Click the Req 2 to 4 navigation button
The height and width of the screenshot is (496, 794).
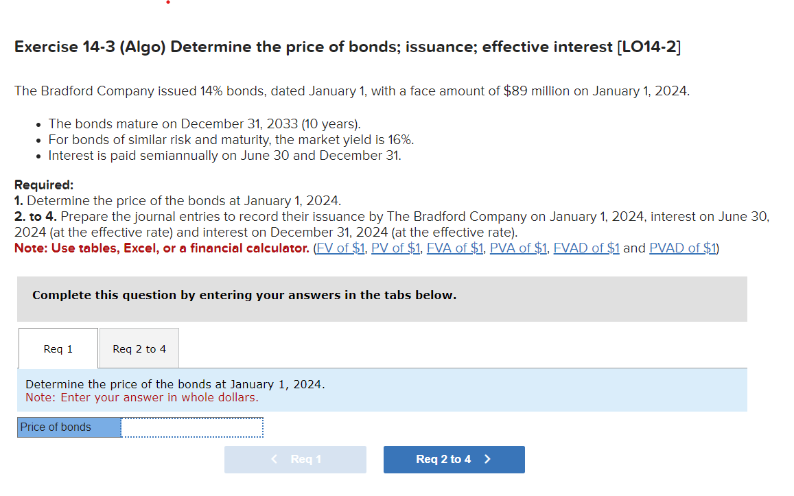tap(454, 460)
